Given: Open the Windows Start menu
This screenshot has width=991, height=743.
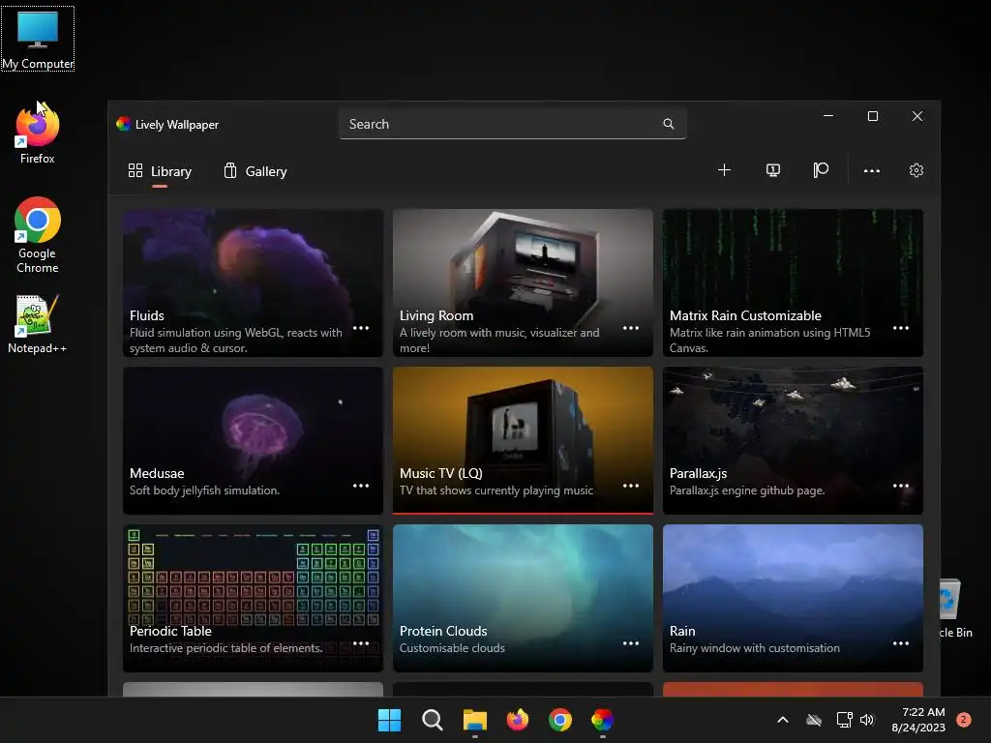Looking at the screenshot, I should pos(389,720).
